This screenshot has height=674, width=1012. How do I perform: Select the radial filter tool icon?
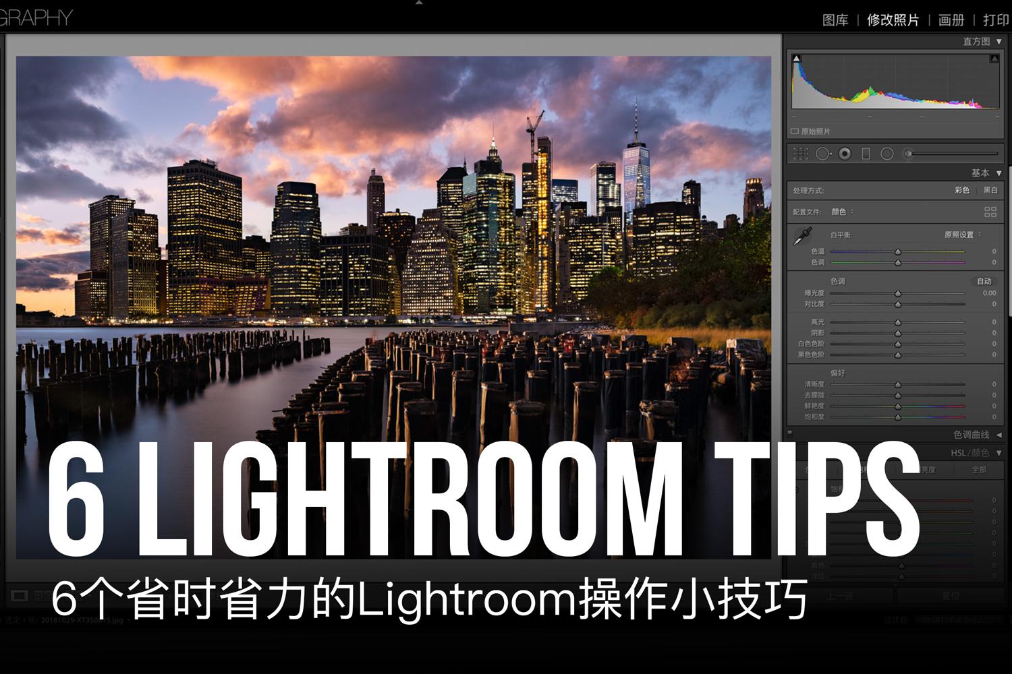pos(887,154)
